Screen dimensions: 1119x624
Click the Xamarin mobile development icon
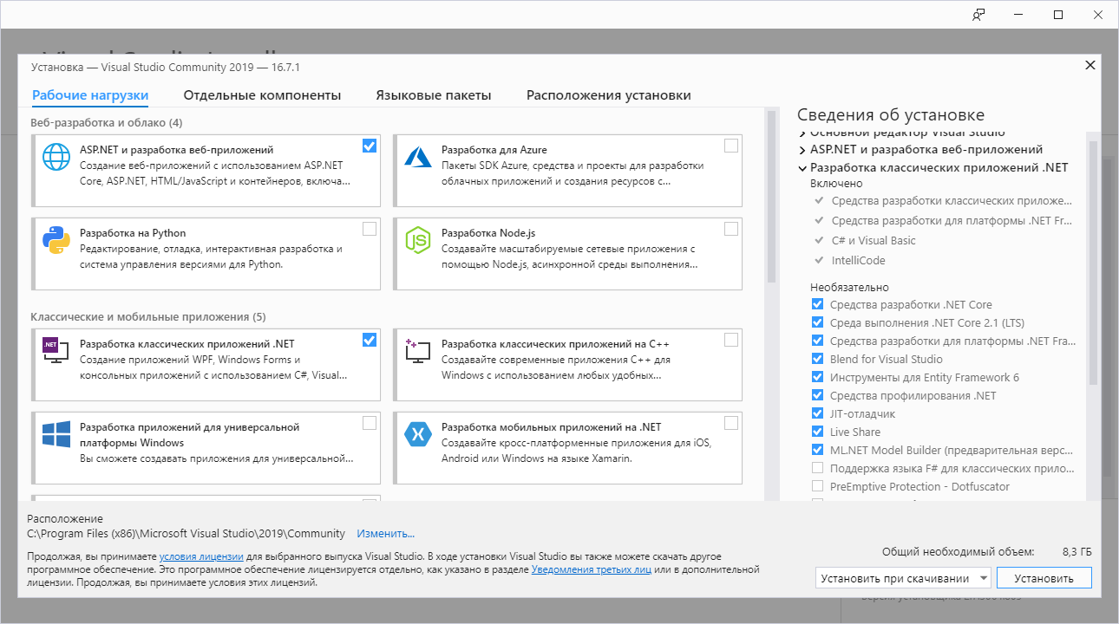418,433
